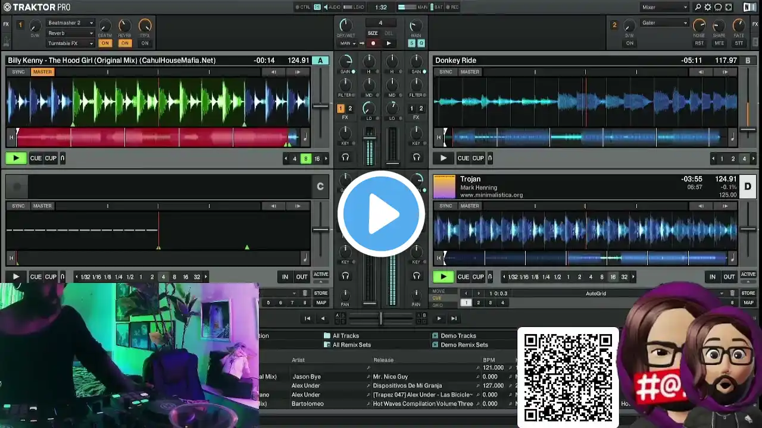Open the Gater effect dropdown in FX unit 2
The height and width of the screenshot is (428, 762).
(x=664, y=23)
